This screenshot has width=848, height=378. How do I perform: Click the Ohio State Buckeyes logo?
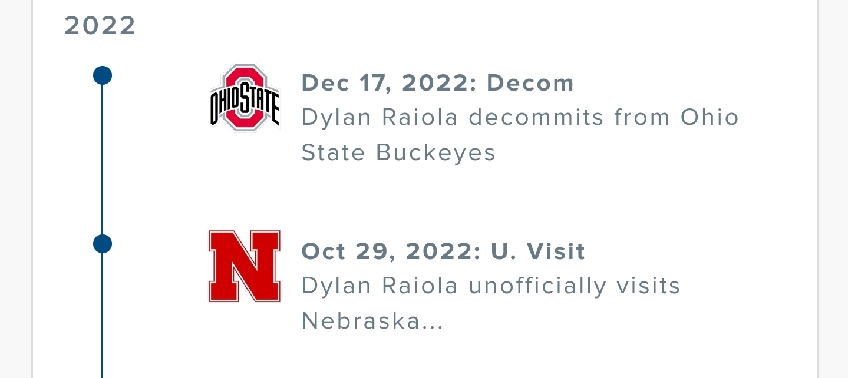coord(244,98)
